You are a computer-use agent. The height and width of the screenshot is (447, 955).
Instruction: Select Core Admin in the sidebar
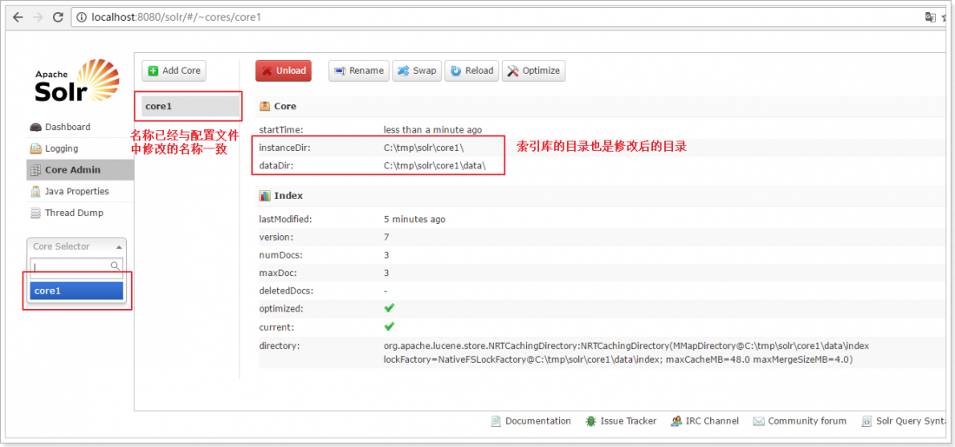click(x=80, y=170)
